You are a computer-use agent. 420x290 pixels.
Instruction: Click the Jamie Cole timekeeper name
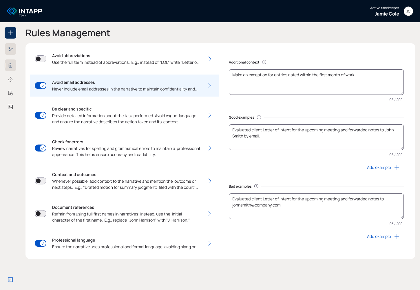(x=387, y=14)
